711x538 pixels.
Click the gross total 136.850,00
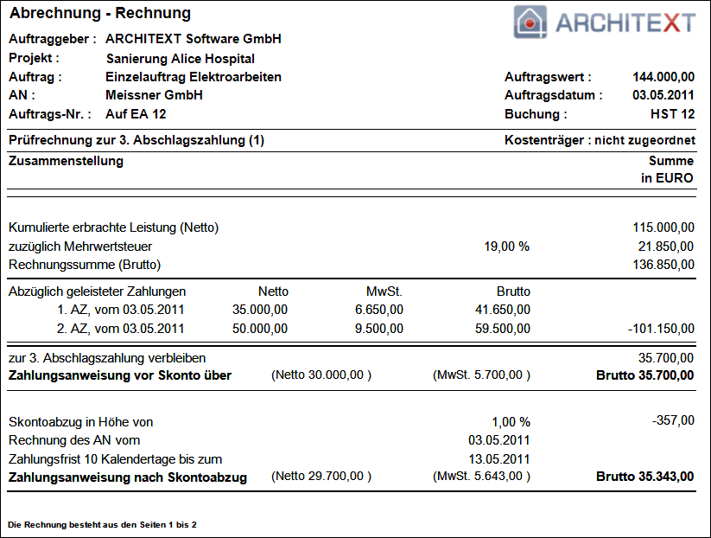click(x=663, y=264)
